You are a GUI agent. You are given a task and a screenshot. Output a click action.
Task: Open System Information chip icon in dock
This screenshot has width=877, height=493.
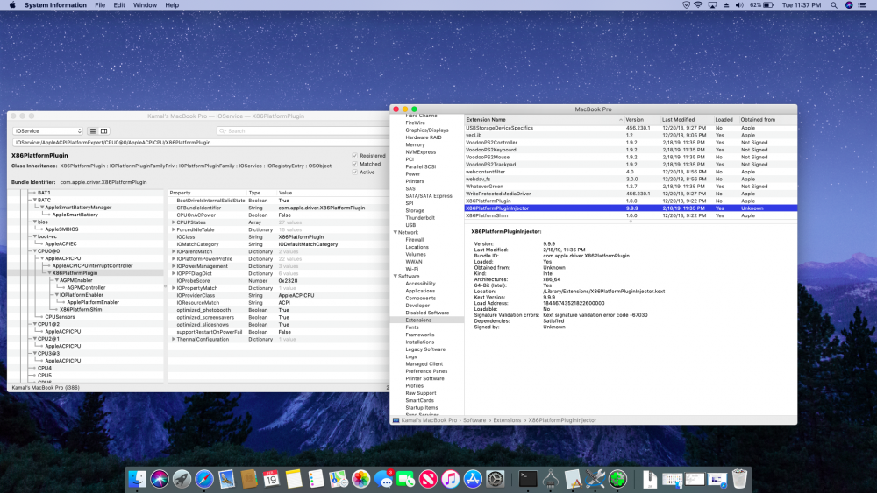(551, 479)
